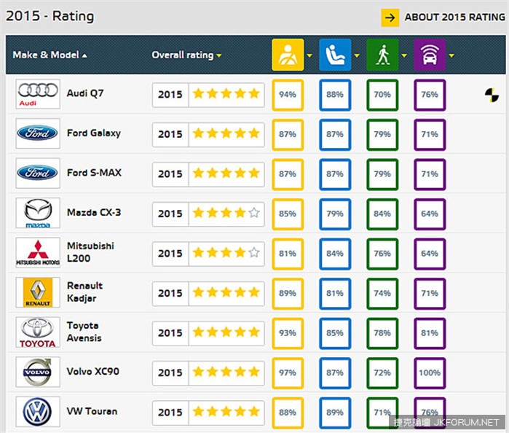Click Ford Galaxy 2015 star rating box
509x433 pixels.
[208, 134]
